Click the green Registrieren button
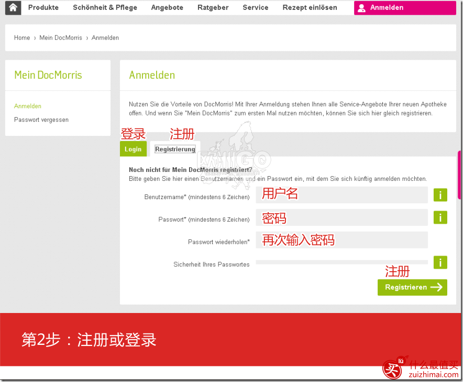Viewport: 463px width, 382px height. point(412,287)
